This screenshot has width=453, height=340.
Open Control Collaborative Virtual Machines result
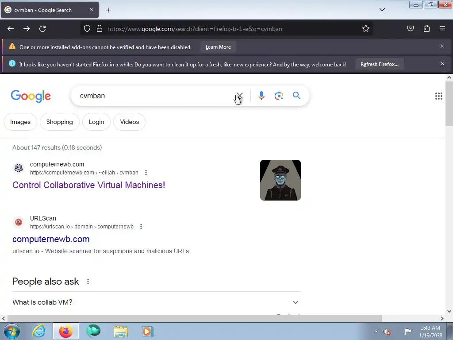tap(88, 185)
